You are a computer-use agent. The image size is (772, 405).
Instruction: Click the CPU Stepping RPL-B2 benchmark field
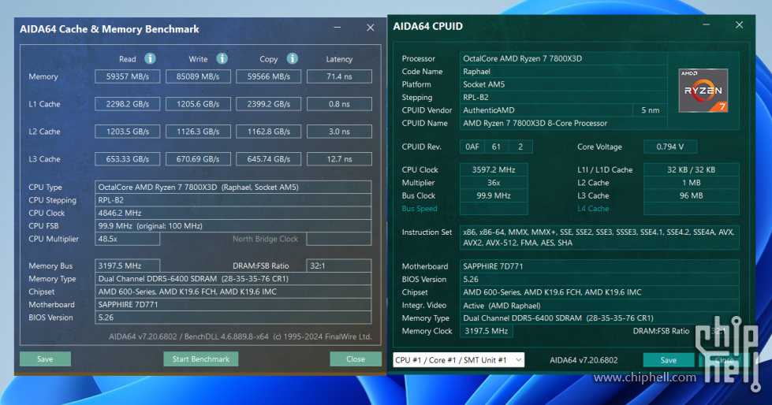pos(233,200)
